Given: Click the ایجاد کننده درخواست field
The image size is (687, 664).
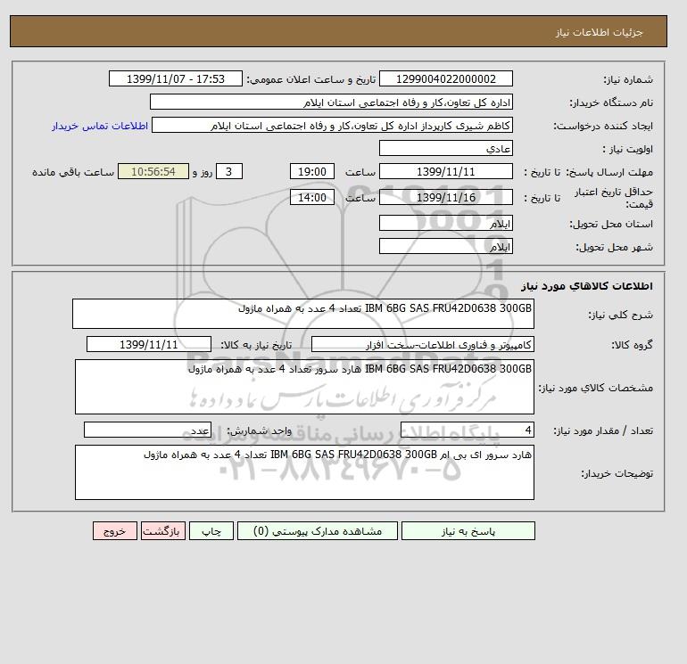Looking at the screenshot, I should click(x=332, y=125).
